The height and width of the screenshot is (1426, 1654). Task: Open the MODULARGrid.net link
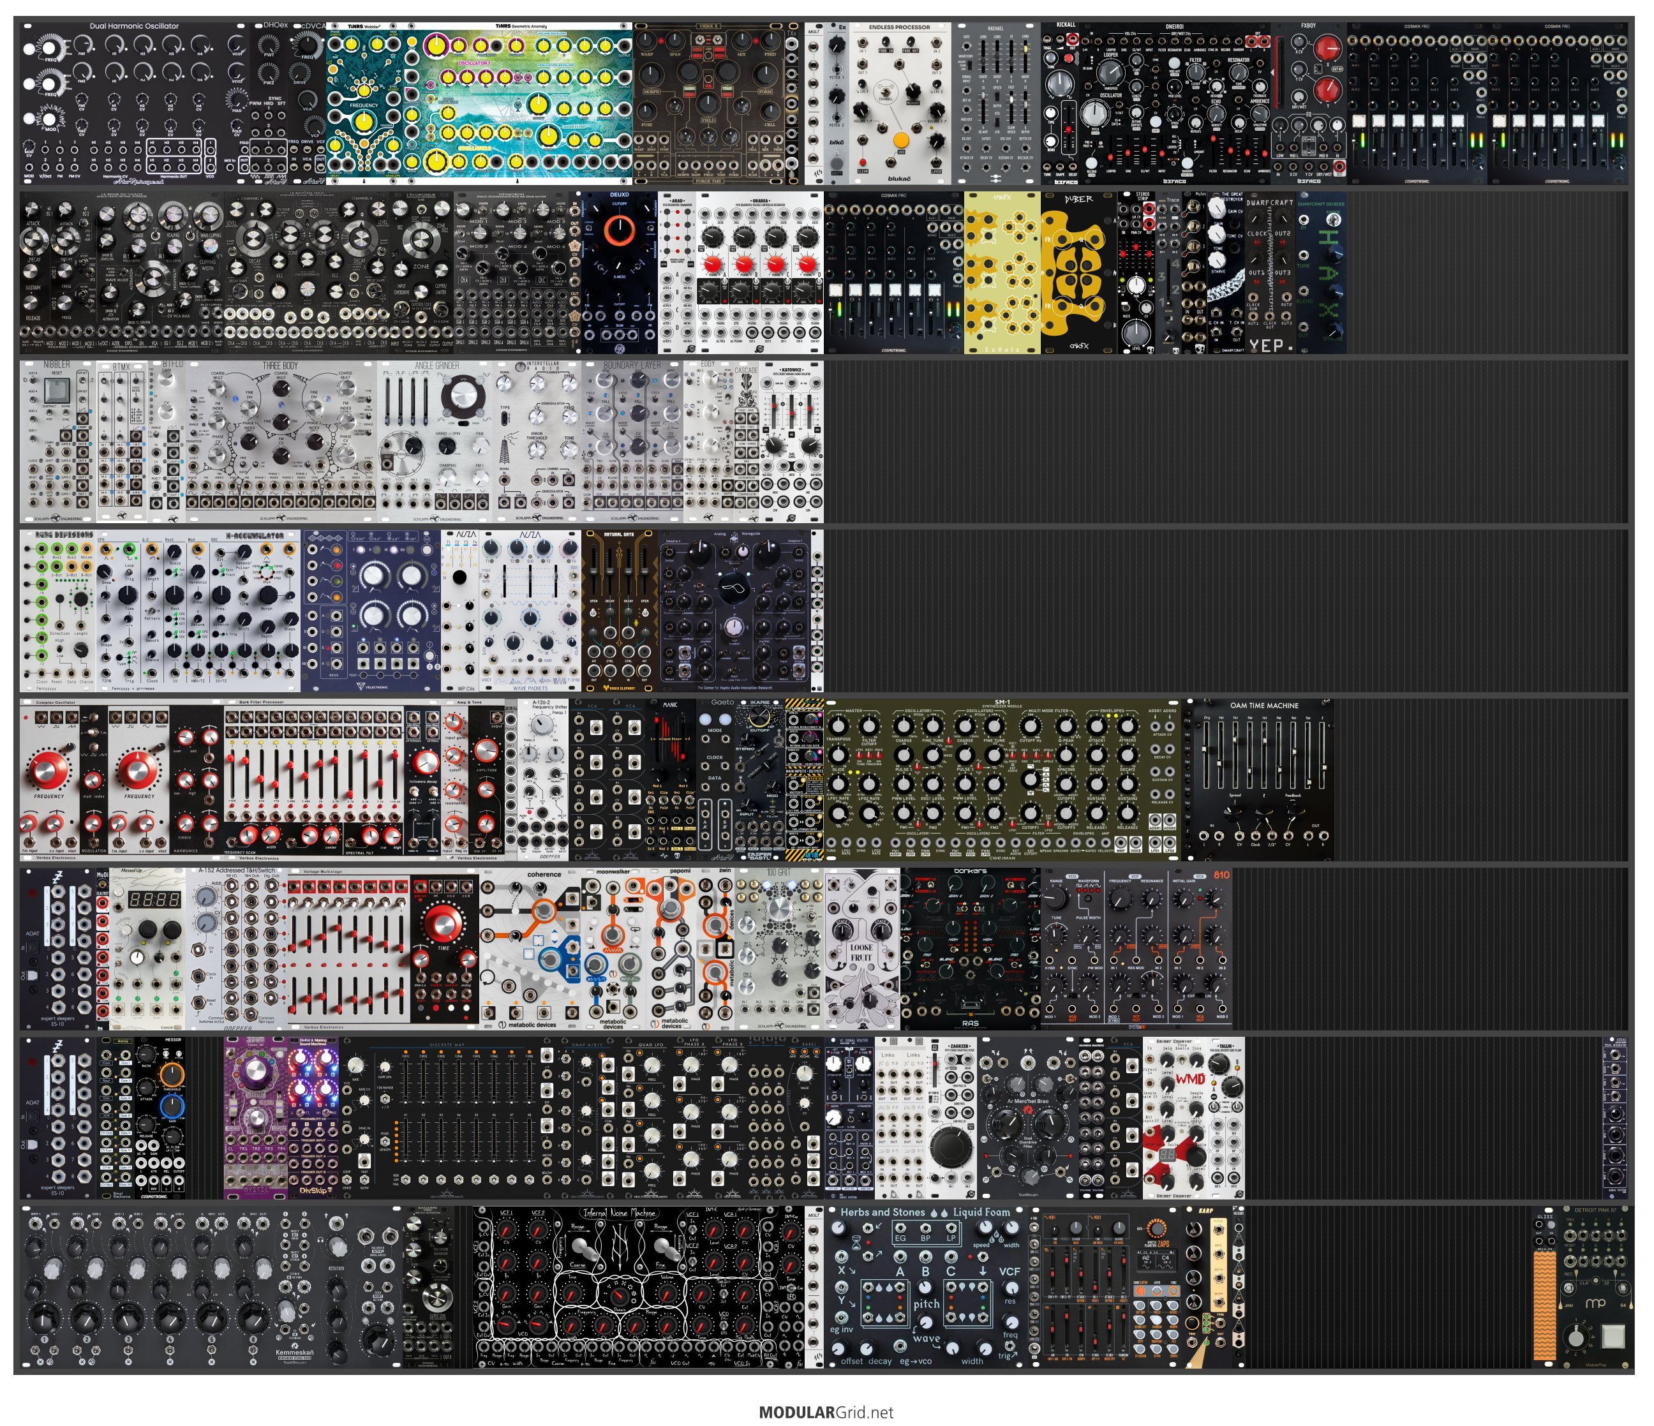[x=826, y=1411]
